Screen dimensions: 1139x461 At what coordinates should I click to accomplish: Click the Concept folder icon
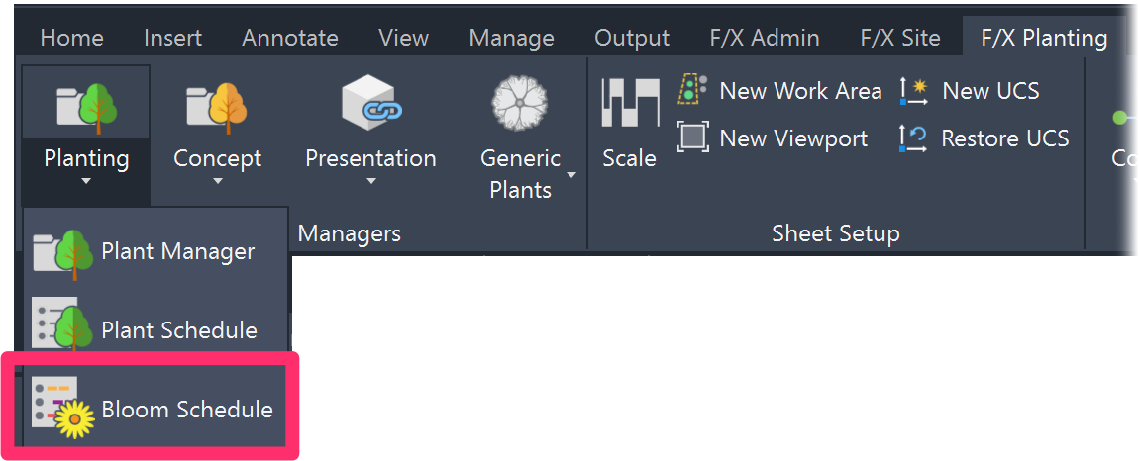click(217, 107)
